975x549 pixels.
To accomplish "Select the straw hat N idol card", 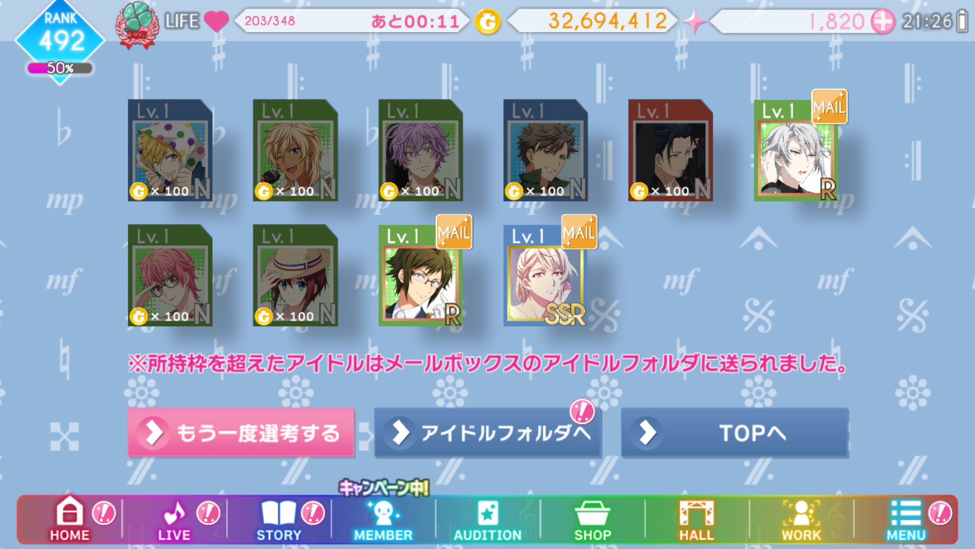I will 295,275.
